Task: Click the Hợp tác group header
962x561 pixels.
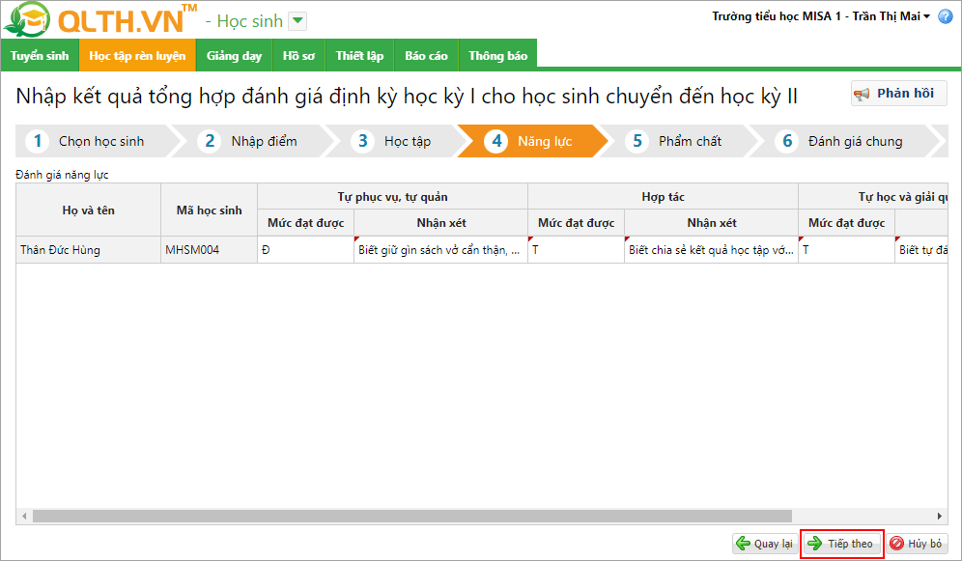Action: [664, 197]
